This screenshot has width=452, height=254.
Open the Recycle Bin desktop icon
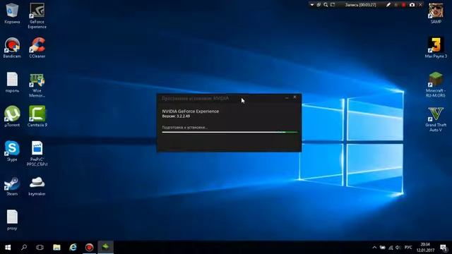point(12,13)
